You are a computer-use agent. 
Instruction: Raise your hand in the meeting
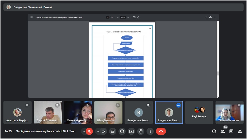click(x=141, y=131)
